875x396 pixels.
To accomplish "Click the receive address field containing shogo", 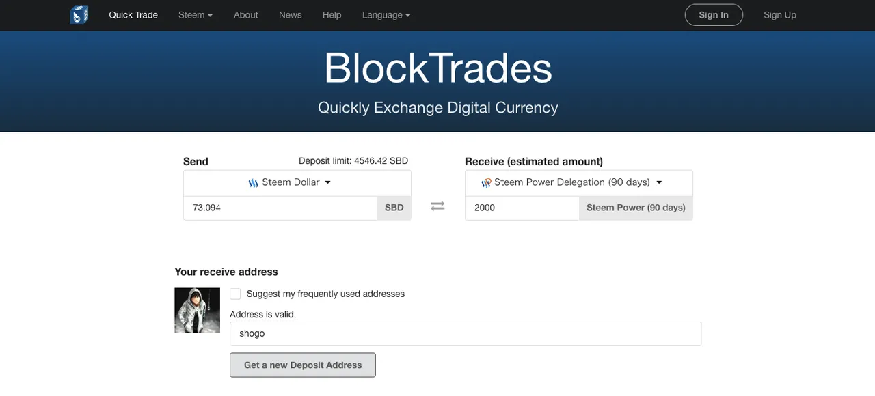I will [x=466, y=334].
